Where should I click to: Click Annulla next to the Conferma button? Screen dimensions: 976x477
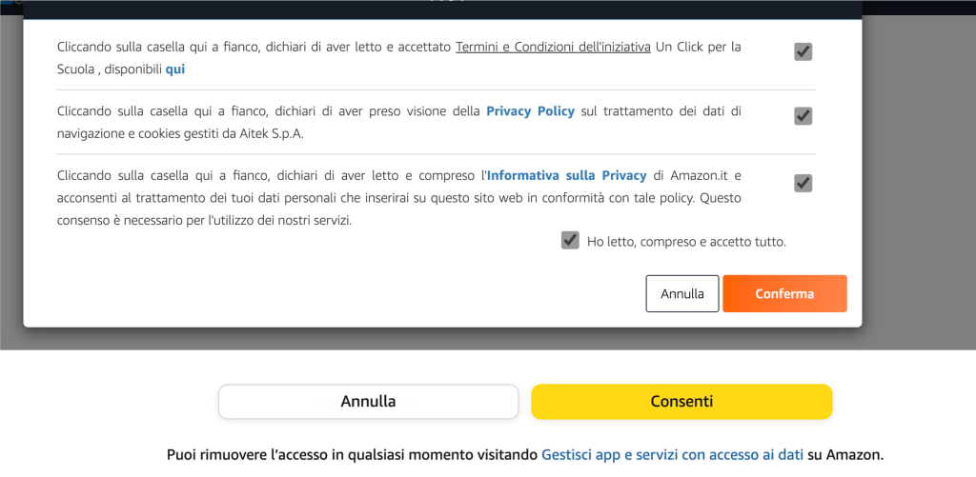click(682, 293)
